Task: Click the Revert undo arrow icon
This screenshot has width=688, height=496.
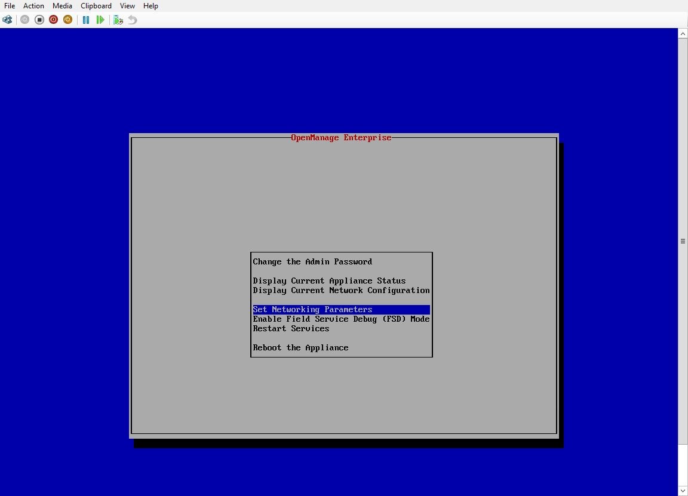Action: [133, 20]
